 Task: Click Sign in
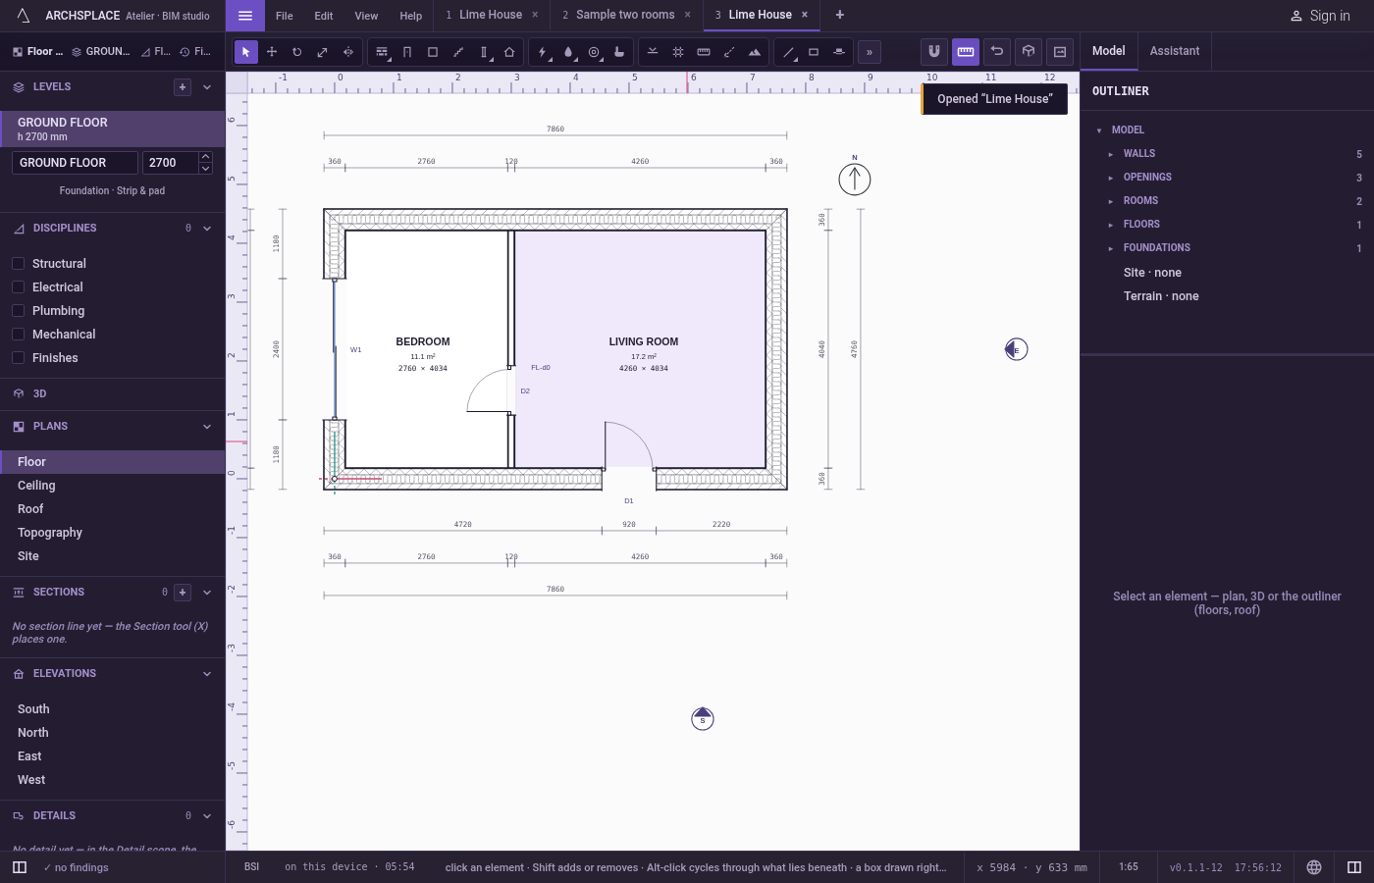click(1319, 16)
